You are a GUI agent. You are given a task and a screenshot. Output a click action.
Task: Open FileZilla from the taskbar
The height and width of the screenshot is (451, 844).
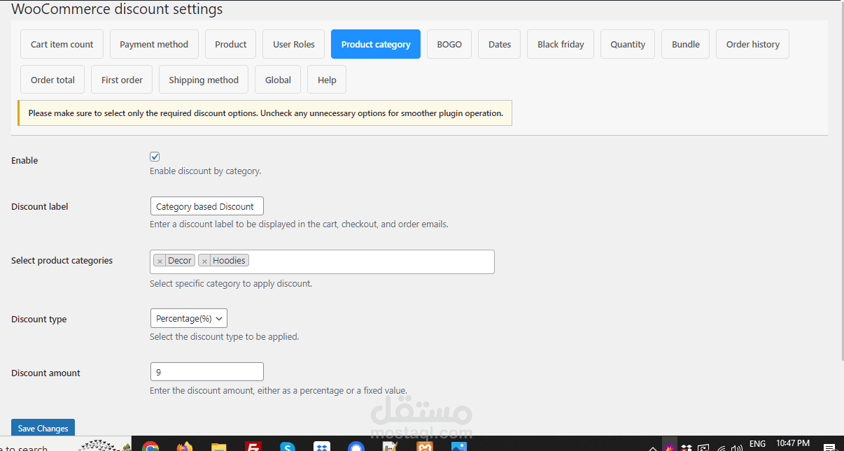(x=253, y=447)
